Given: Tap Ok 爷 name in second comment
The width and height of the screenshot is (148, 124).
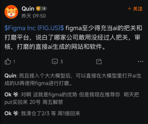Looking at the screenshot, I should pyautogui.click(x=11, y=95).
